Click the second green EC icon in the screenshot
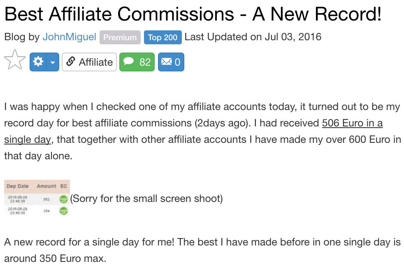The image size is (404, 275). (63, 211)
